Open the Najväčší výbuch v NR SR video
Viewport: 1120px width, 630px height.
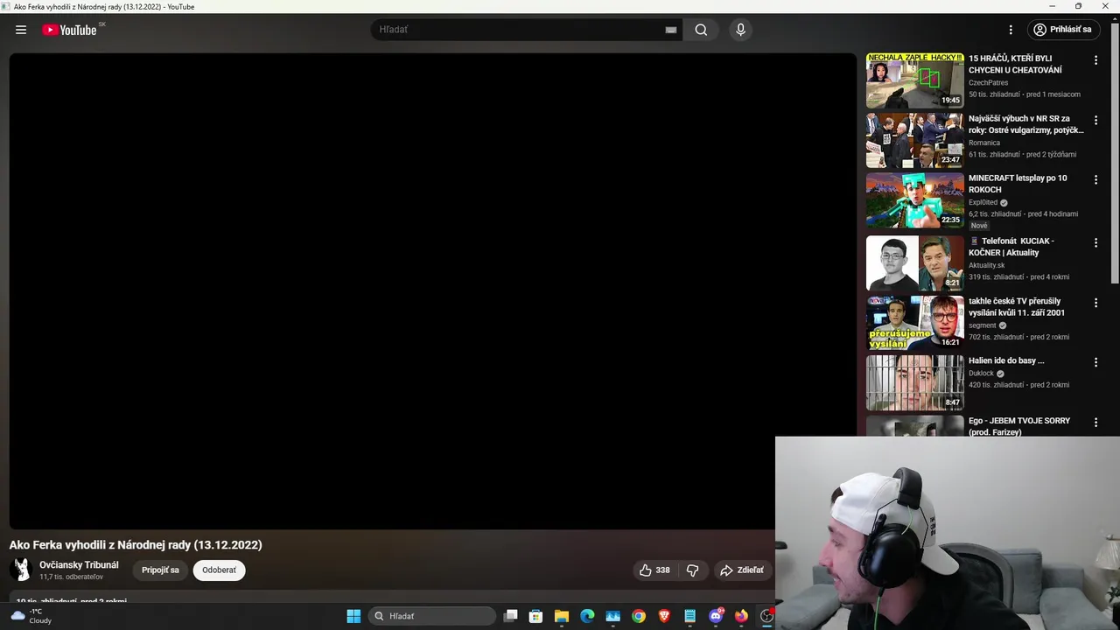tap(914, 140)
